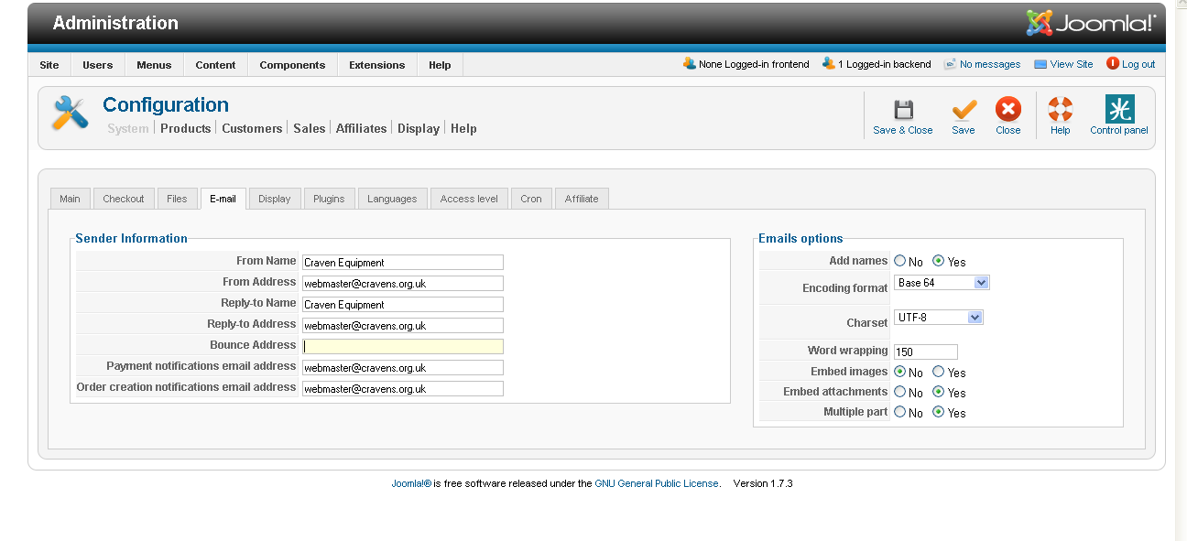Open the Affiliates submenu link
The height and width of the screenshot is (541, 1187).
(362, 128)
